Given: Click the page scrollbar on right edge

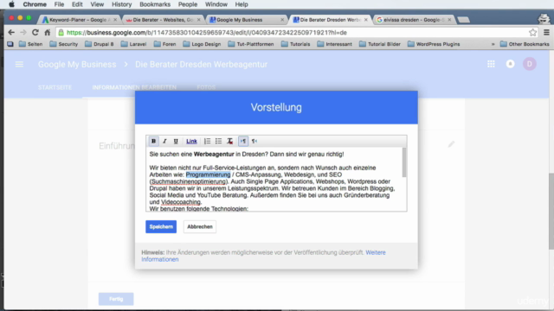Looking at the screenshot, I should click(x=551, y=212).
